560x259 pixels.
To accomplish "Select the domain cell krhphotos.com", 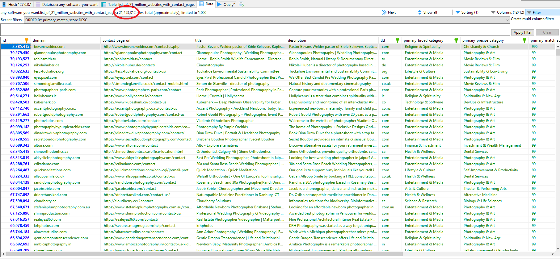I will [x=65, y=226].
